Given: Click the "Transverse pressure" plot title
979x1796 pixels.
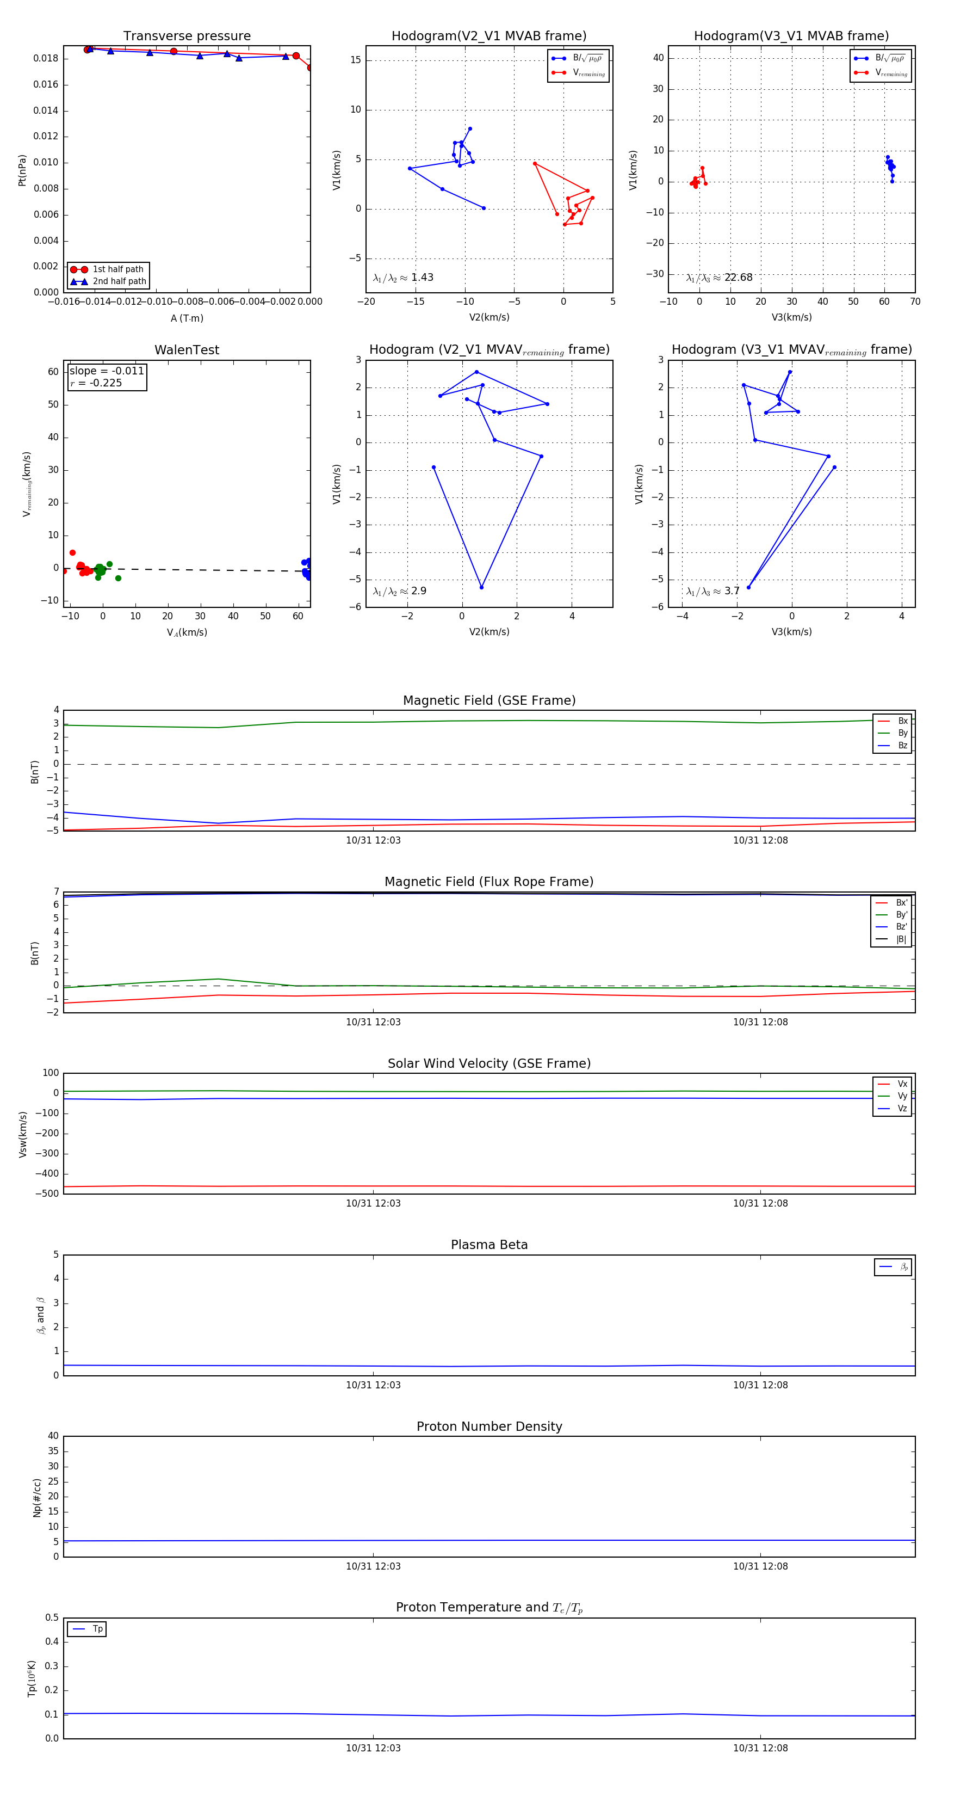Looking at the screenshot, I should click(x=187, y=36).
